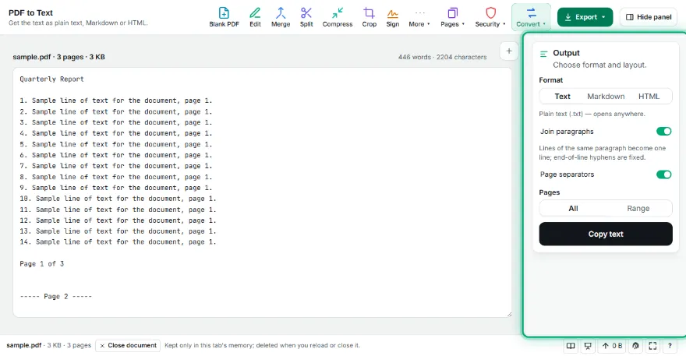The height and width of the screenshot is (356, 686).
Task: Expand the Export dropdown button
Action: click(x=585, y=17)
